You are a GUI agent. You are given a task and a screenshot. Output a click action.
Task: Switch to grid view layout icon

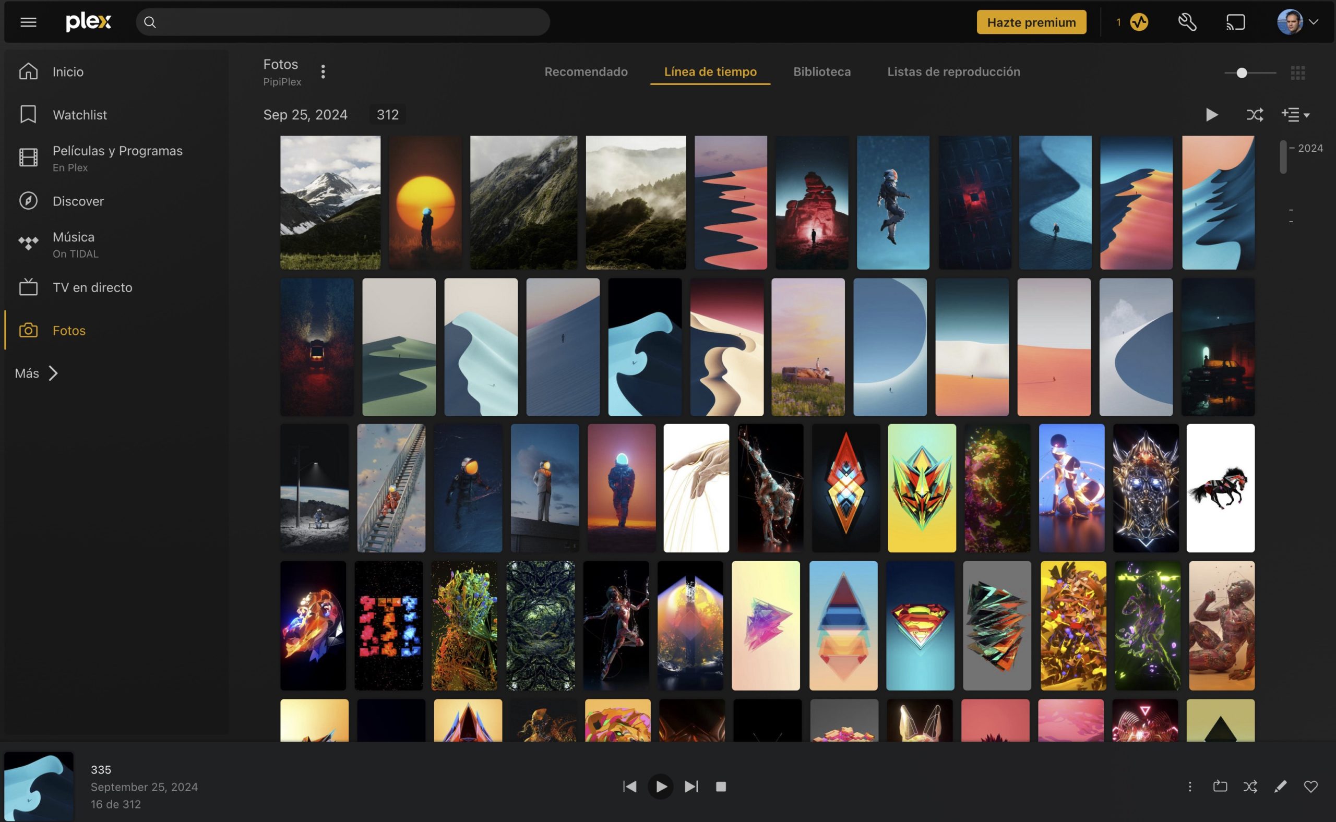[x=1298, y=72]
